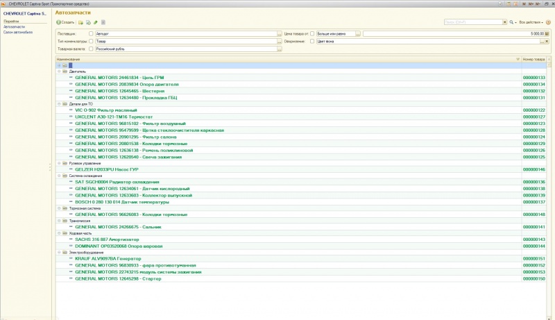555x320 pixels.
Task: Select row BOSCH 0 280 130 014 Датчик температуры
Action: (301, 202)
